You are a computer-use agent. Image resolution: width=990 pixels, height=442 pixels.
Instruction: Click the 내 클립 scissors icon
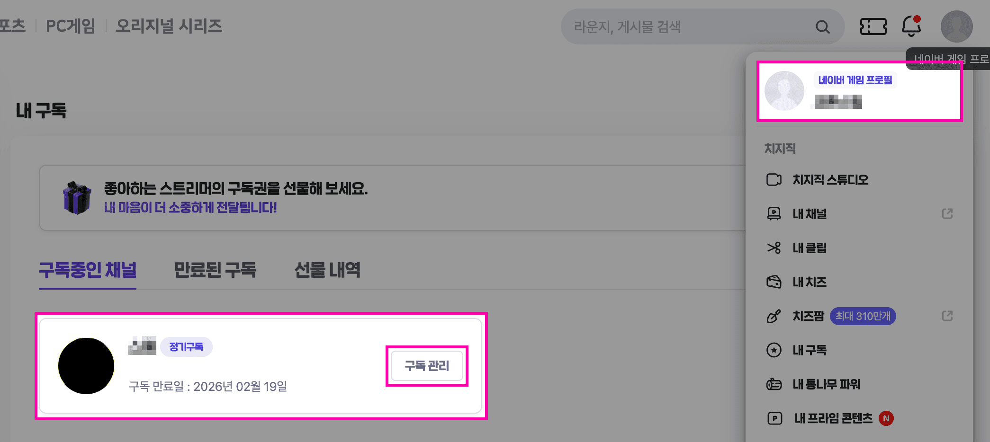774,248
